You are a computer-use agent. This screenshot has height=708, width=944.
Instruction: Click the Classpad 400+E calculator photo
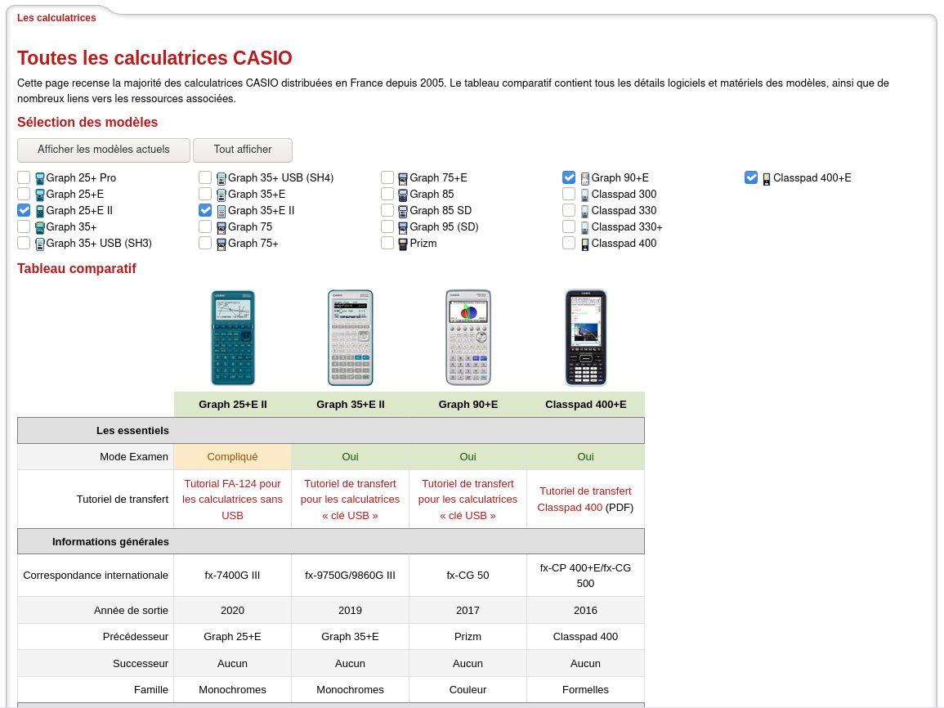pos(586,338)
